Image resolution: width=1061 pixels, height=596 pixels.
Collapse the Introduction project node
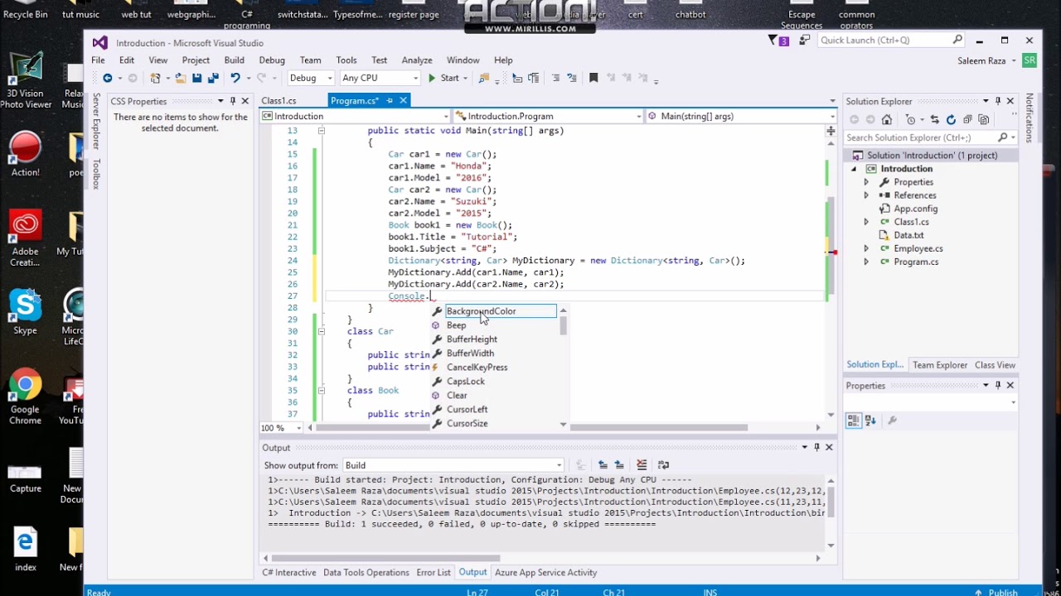[854, 169]
